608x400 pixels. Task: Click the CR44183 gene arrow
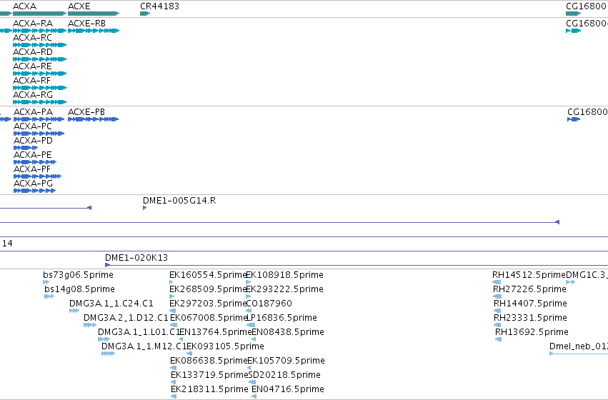tap(145, 14)
